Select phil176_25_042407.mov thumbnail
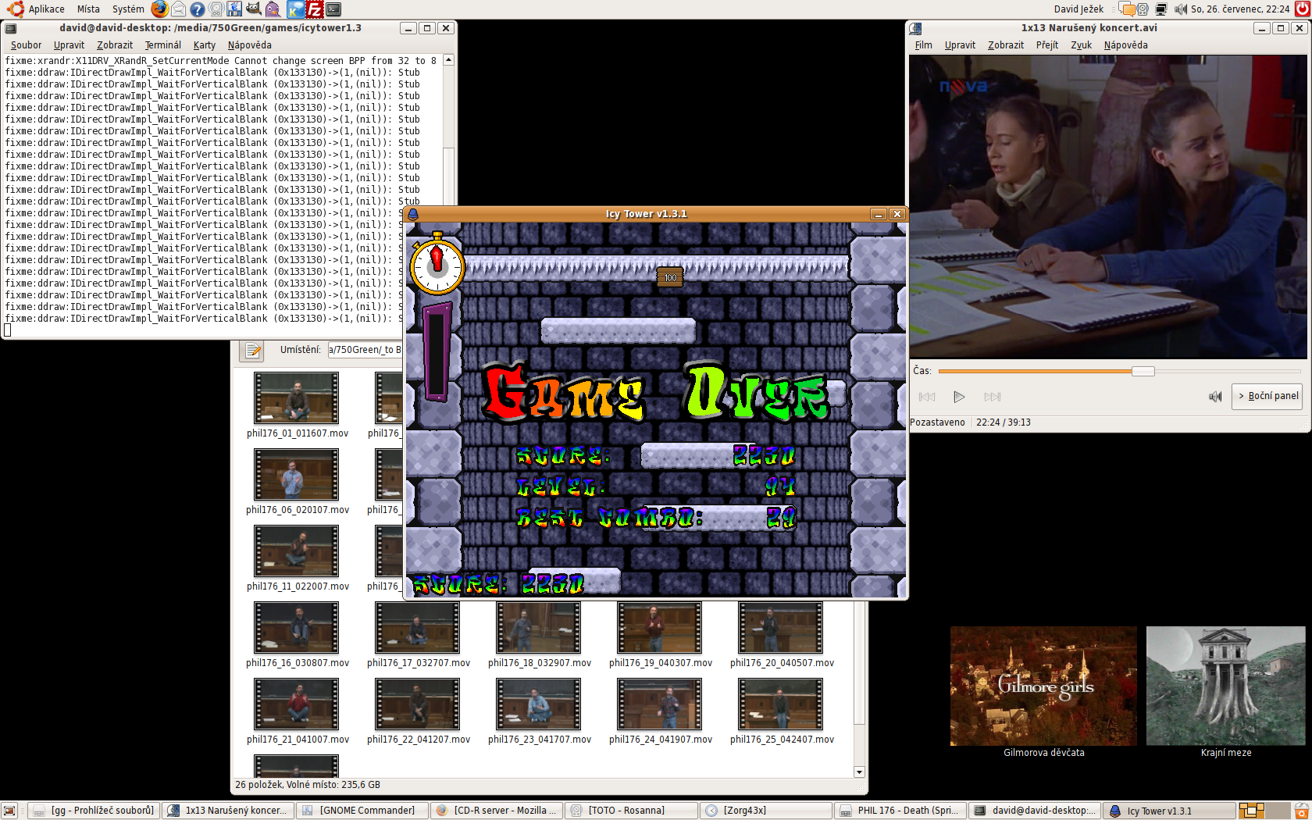Viewport: 1312px width, 820px height. (x=781, y=704)
